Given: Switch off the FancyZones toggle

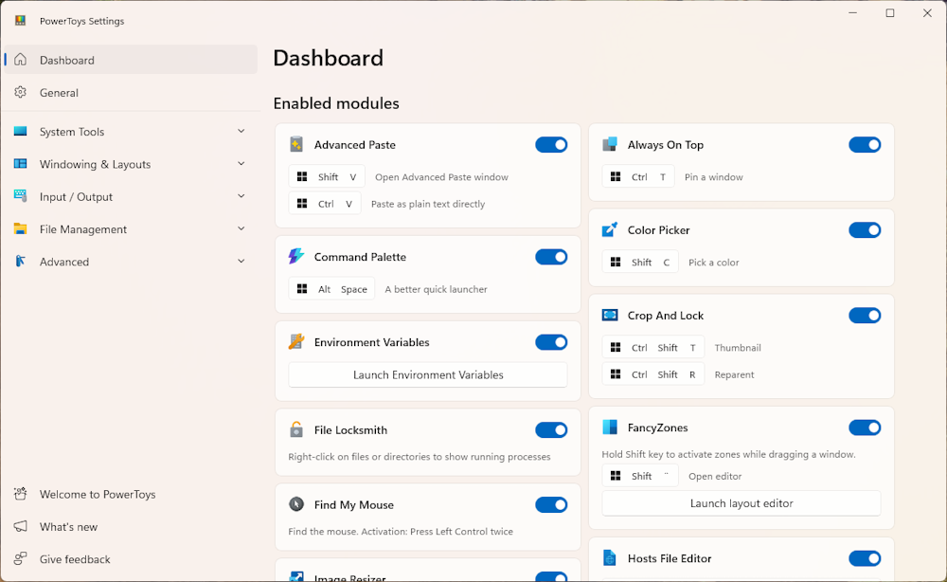Looking at the screenshot, I should pos(865,427).
